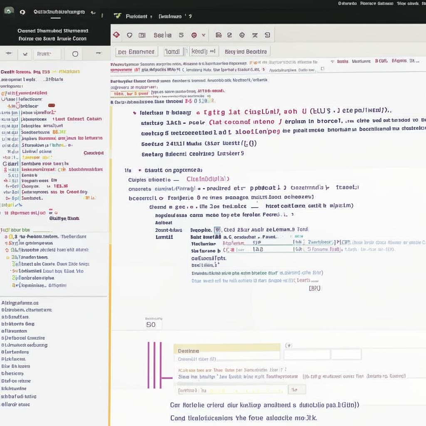Click the Cieucbpd label in the left panel
Image resolution: width=426 pixels, height=426 pixels.
[x=94, y=153]
